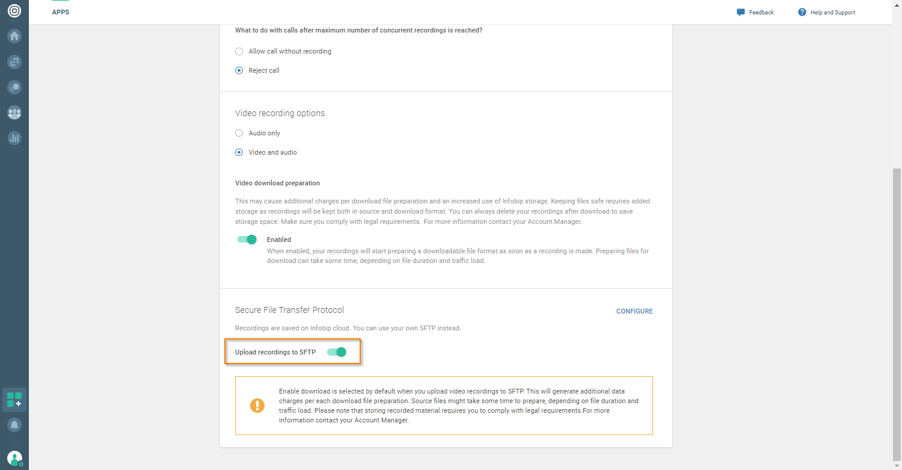Image resolution: width=902 pixels, height=470 pixels.
Task: Disable the video download preparation toggle
Action: coord(247,240)
